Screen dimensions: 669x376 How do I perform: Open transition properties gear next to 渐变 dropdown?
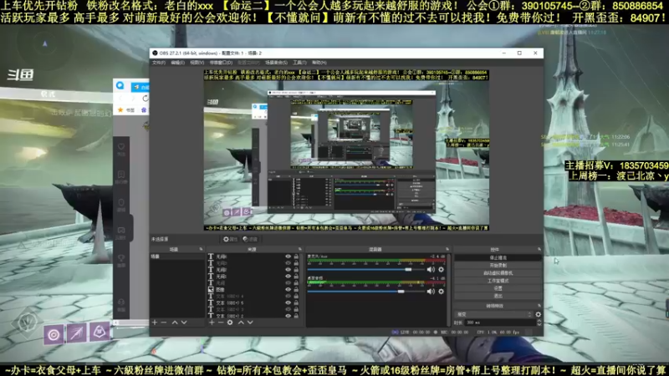(538, 314)
